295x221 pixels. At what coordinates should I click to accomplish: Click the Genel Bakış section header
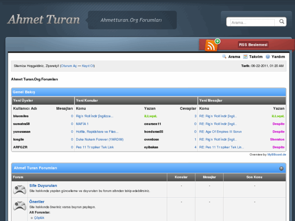pos(149,92)
